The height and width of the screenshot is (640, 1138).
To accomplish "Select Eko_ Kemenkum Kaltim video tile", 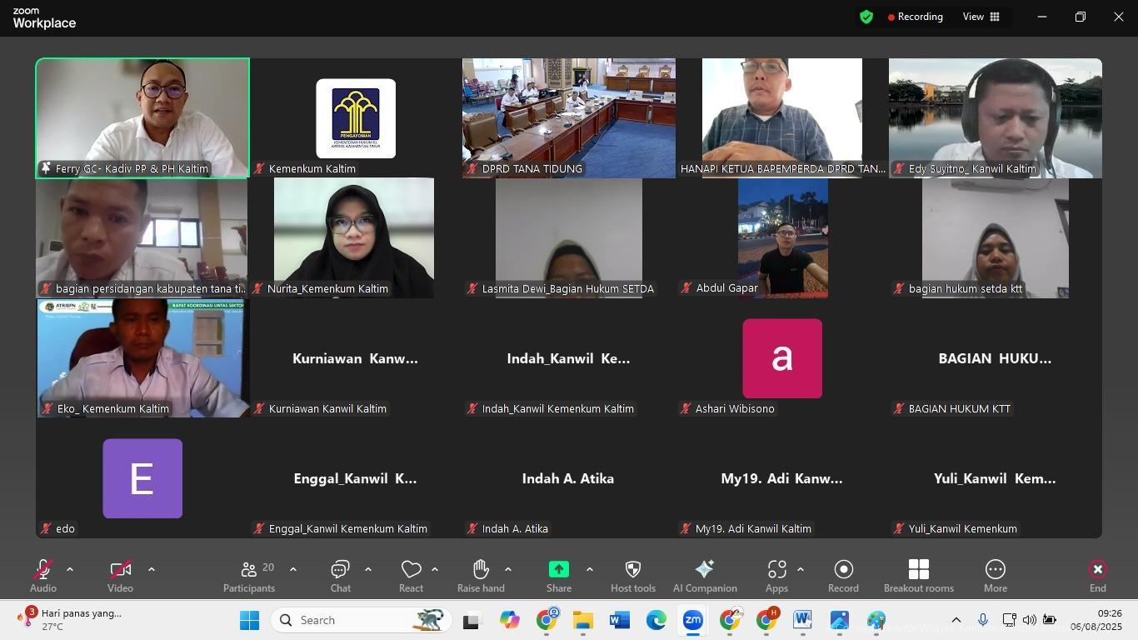I will pos(142,357).
